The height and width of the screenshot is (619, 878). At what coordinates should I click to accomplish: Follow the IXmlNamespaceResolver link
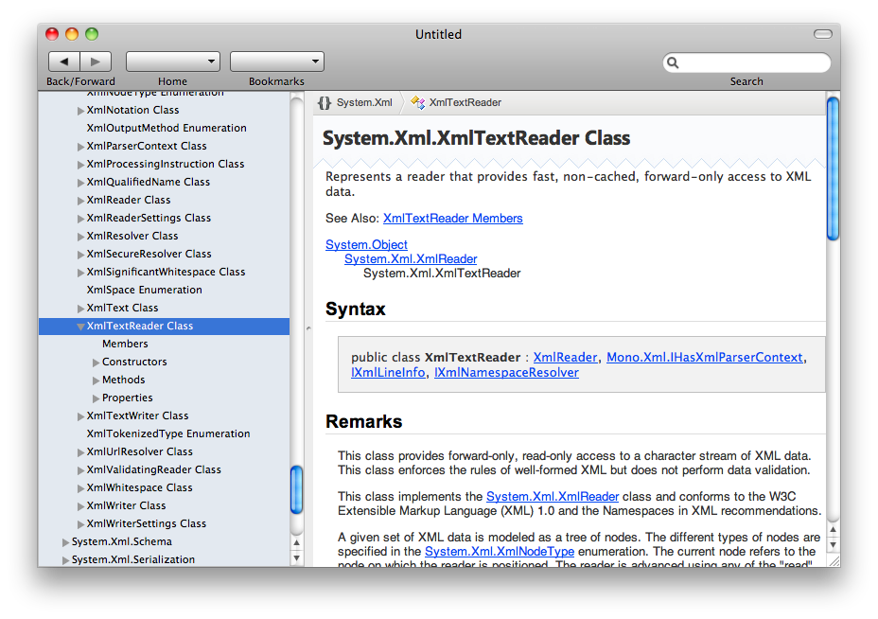pos(506,373)
